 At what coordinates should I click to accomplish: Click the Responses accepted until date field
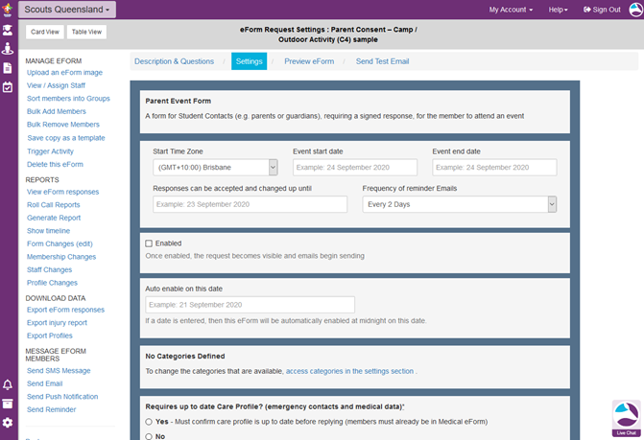250,204
